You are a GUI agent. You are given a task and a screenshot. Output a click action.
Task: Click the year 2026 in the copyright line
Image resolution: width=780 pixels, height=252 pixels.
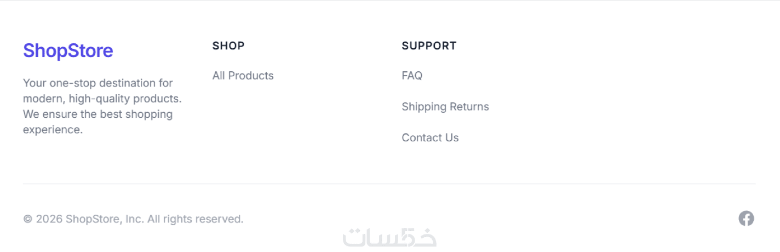pos(49,219)
